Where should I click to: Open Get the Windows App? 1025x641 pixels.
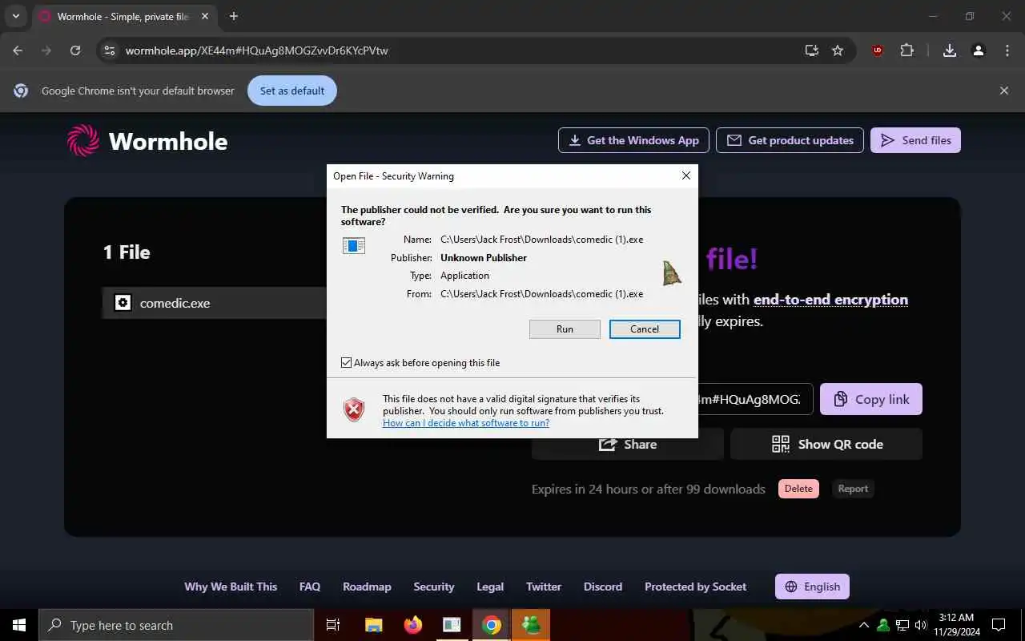coord(633,140)
